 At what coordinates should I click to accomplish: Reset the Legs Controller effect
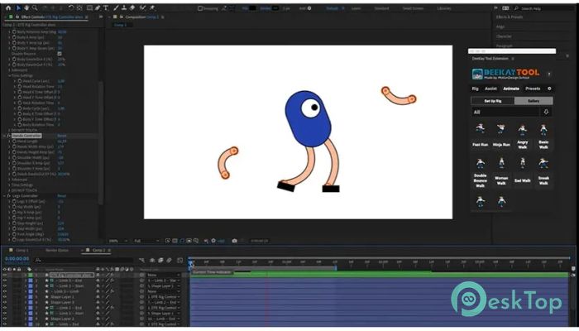pos(62,196)
